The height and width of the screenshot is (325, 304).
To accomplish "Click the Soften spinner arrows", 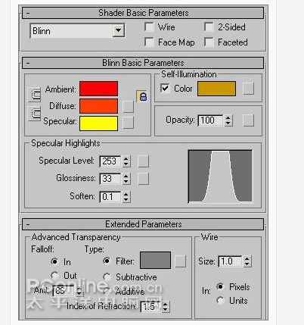I will pyautogui.click(x=126, y=197).
